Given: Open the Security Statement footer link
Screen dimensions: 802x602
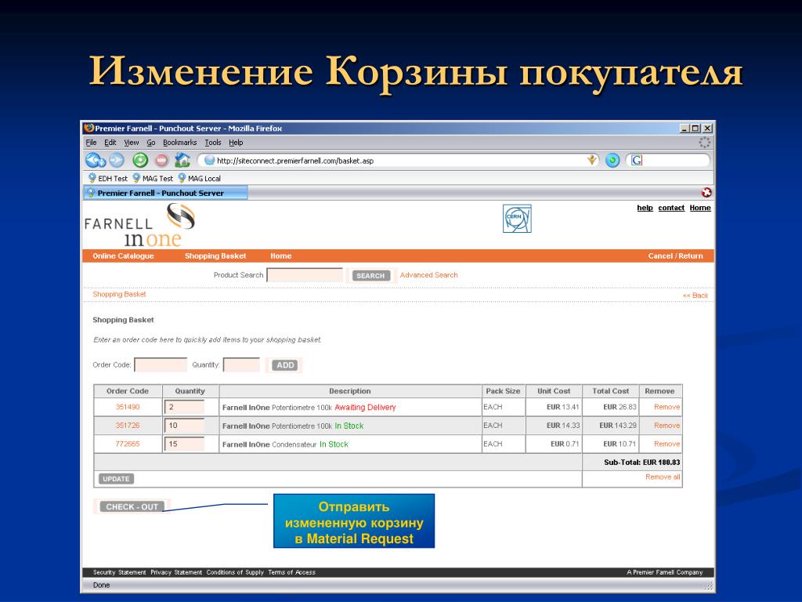Looking at the screenshot, I should point(119,572).
